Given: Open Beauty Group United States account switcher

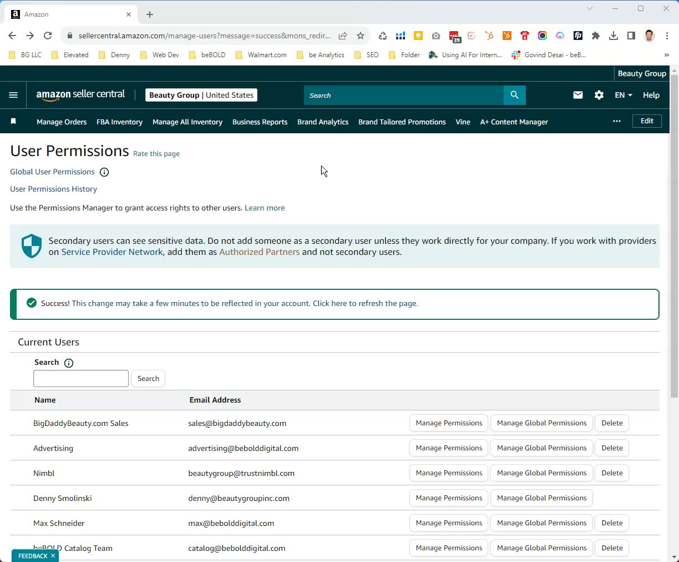Looking at the screenshot, I should click(201, 95).
